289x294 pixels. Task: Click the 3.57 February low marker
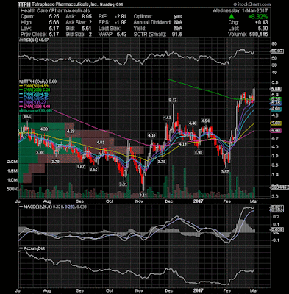(x=225, y=171)
